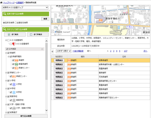Image resolution: width=151 pixels, height=118 pixels.
Task: Click 地図表示 for 東濃保健所
Action: pyautogui.click(x=59, y=85)
